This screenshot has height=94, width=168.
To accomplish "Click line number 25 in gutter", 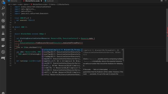I will pyautogui.click(x=10, y=47).
